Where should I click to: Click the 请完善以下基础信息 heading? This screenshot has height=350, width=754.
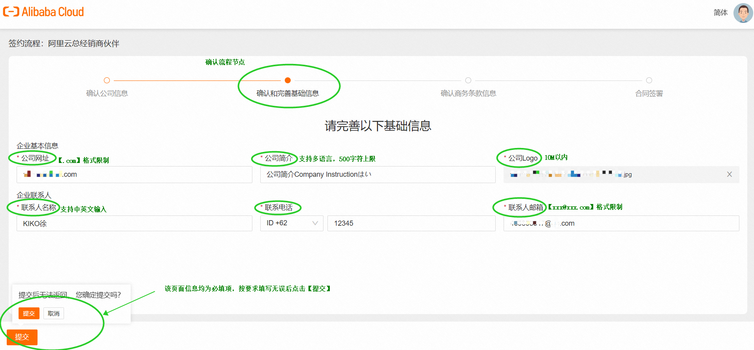[x=378, y=126]
